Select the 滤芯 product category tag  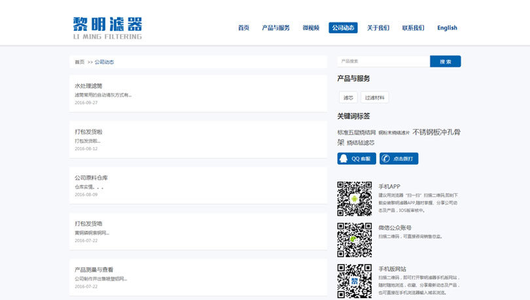click(x=347, y=97)
